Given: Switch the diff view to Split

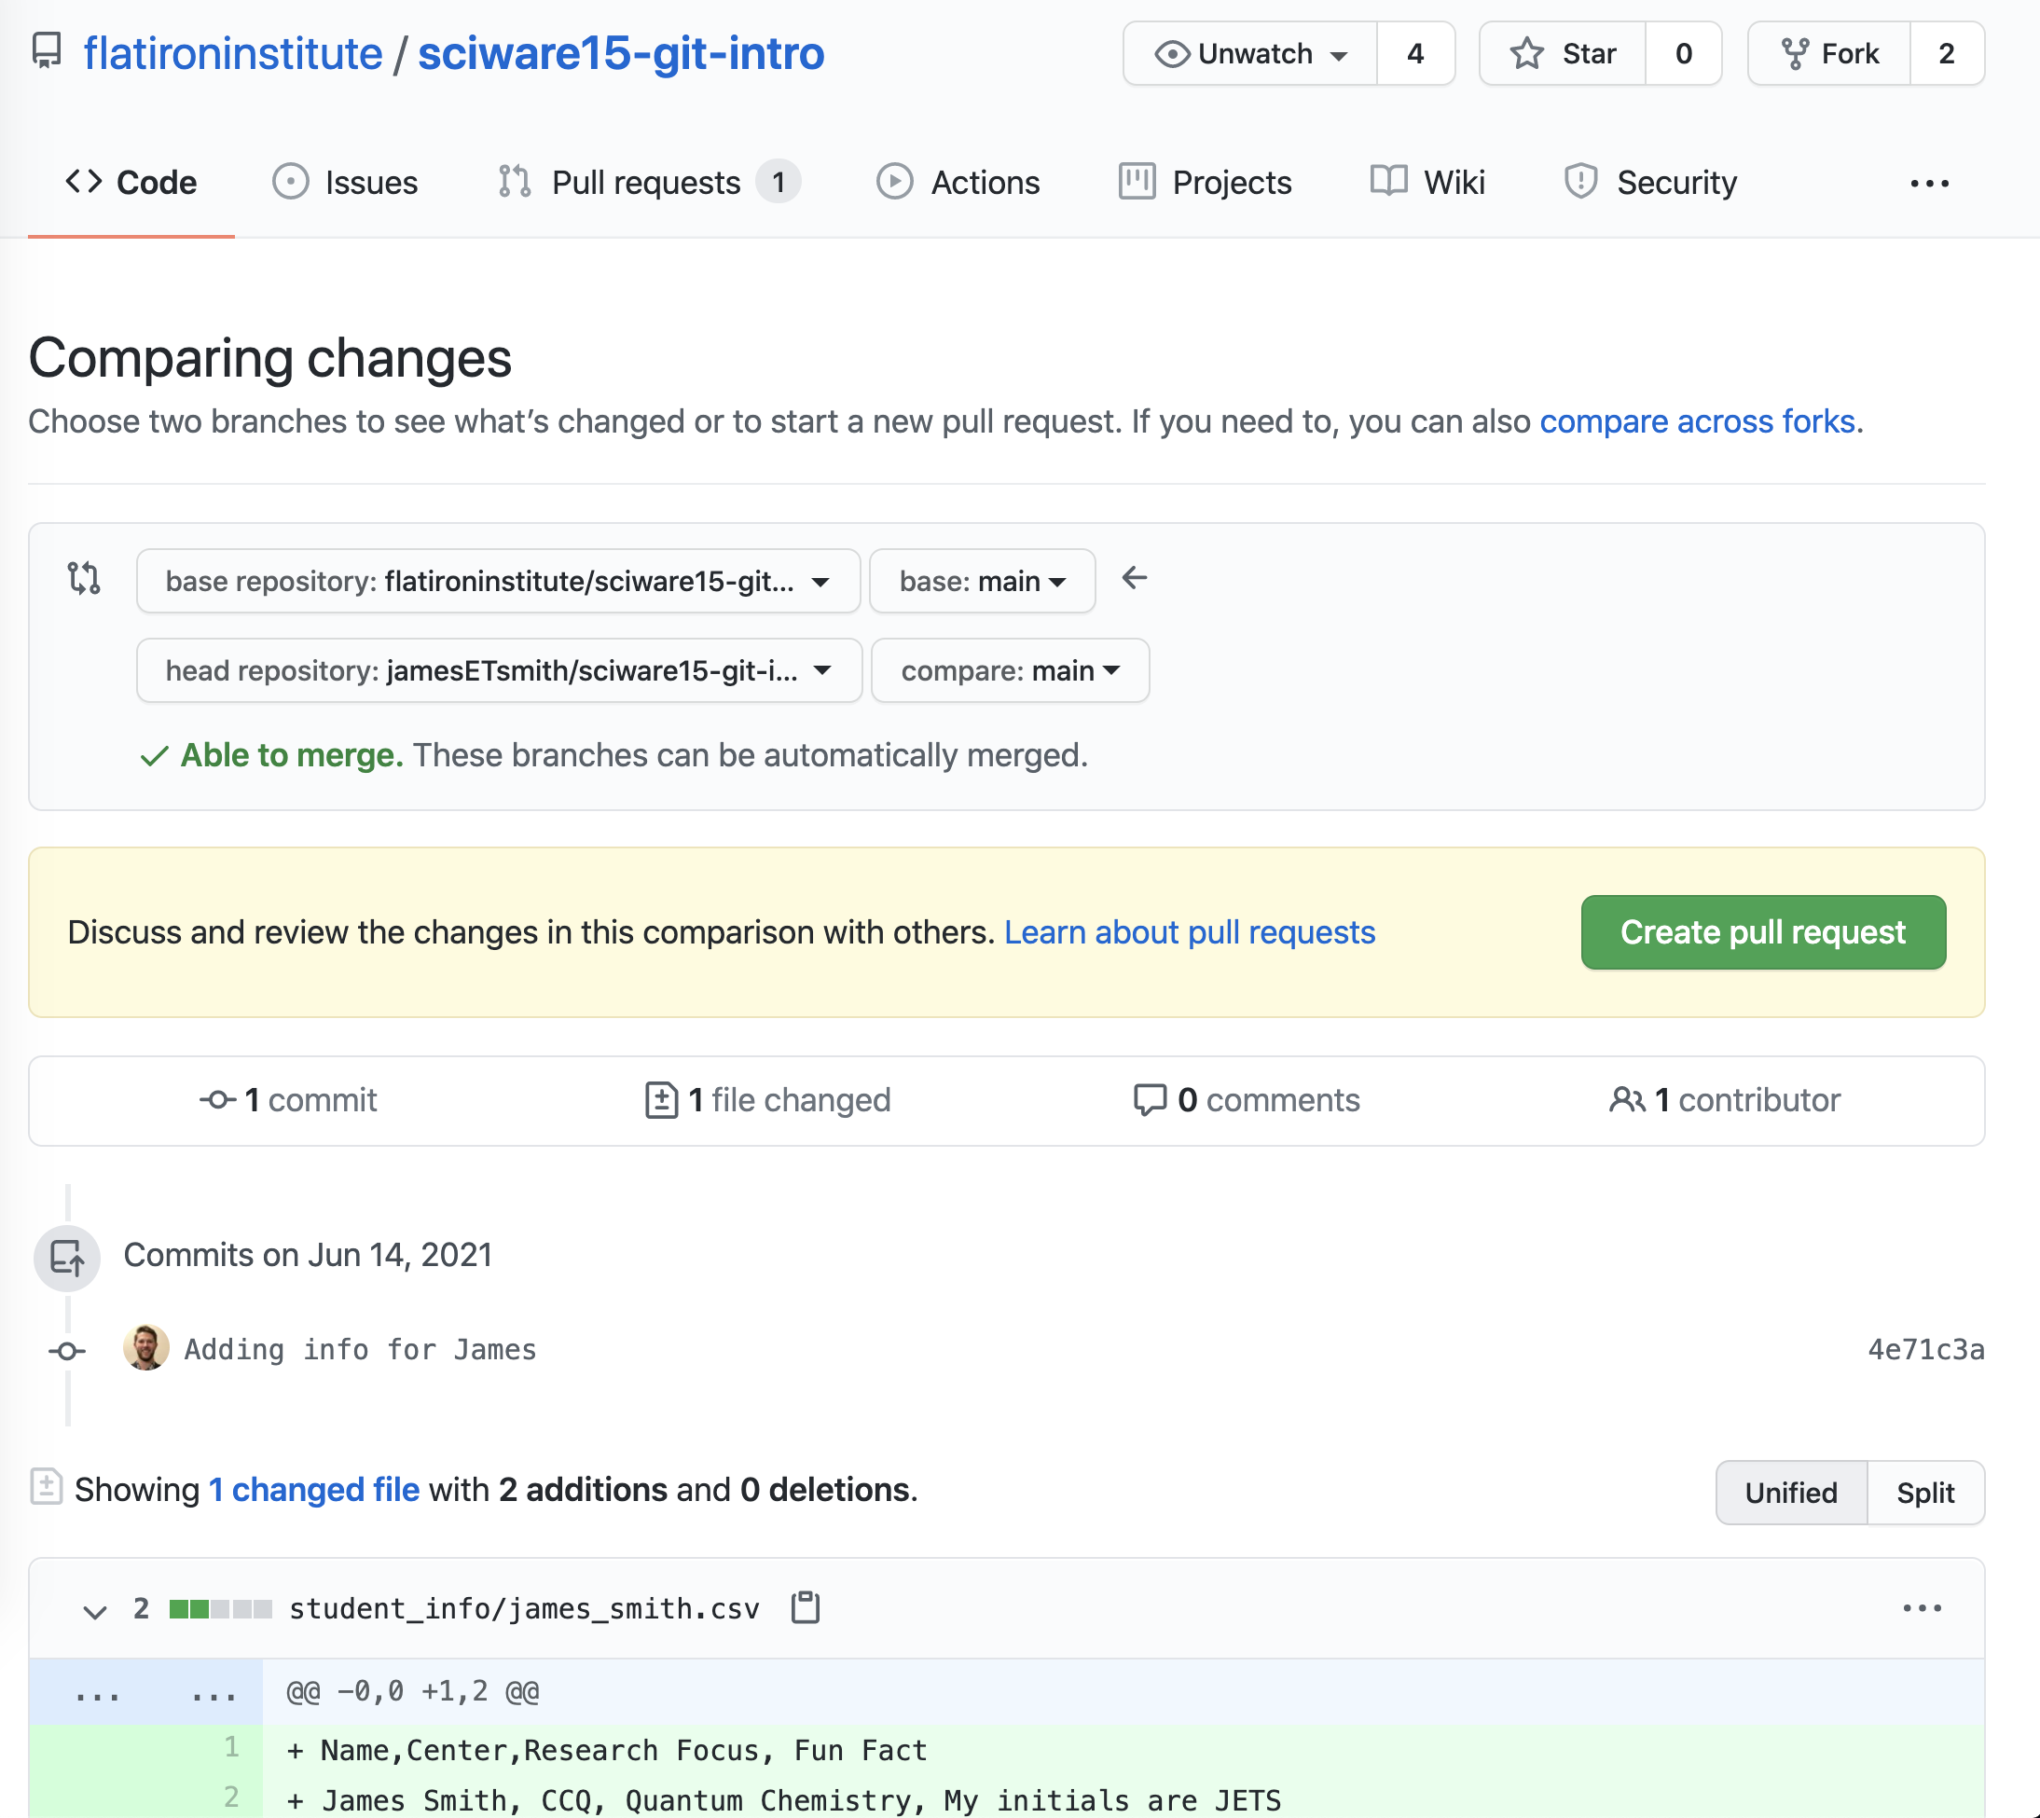Looking at the screenshot, I should (1925, 1493).
